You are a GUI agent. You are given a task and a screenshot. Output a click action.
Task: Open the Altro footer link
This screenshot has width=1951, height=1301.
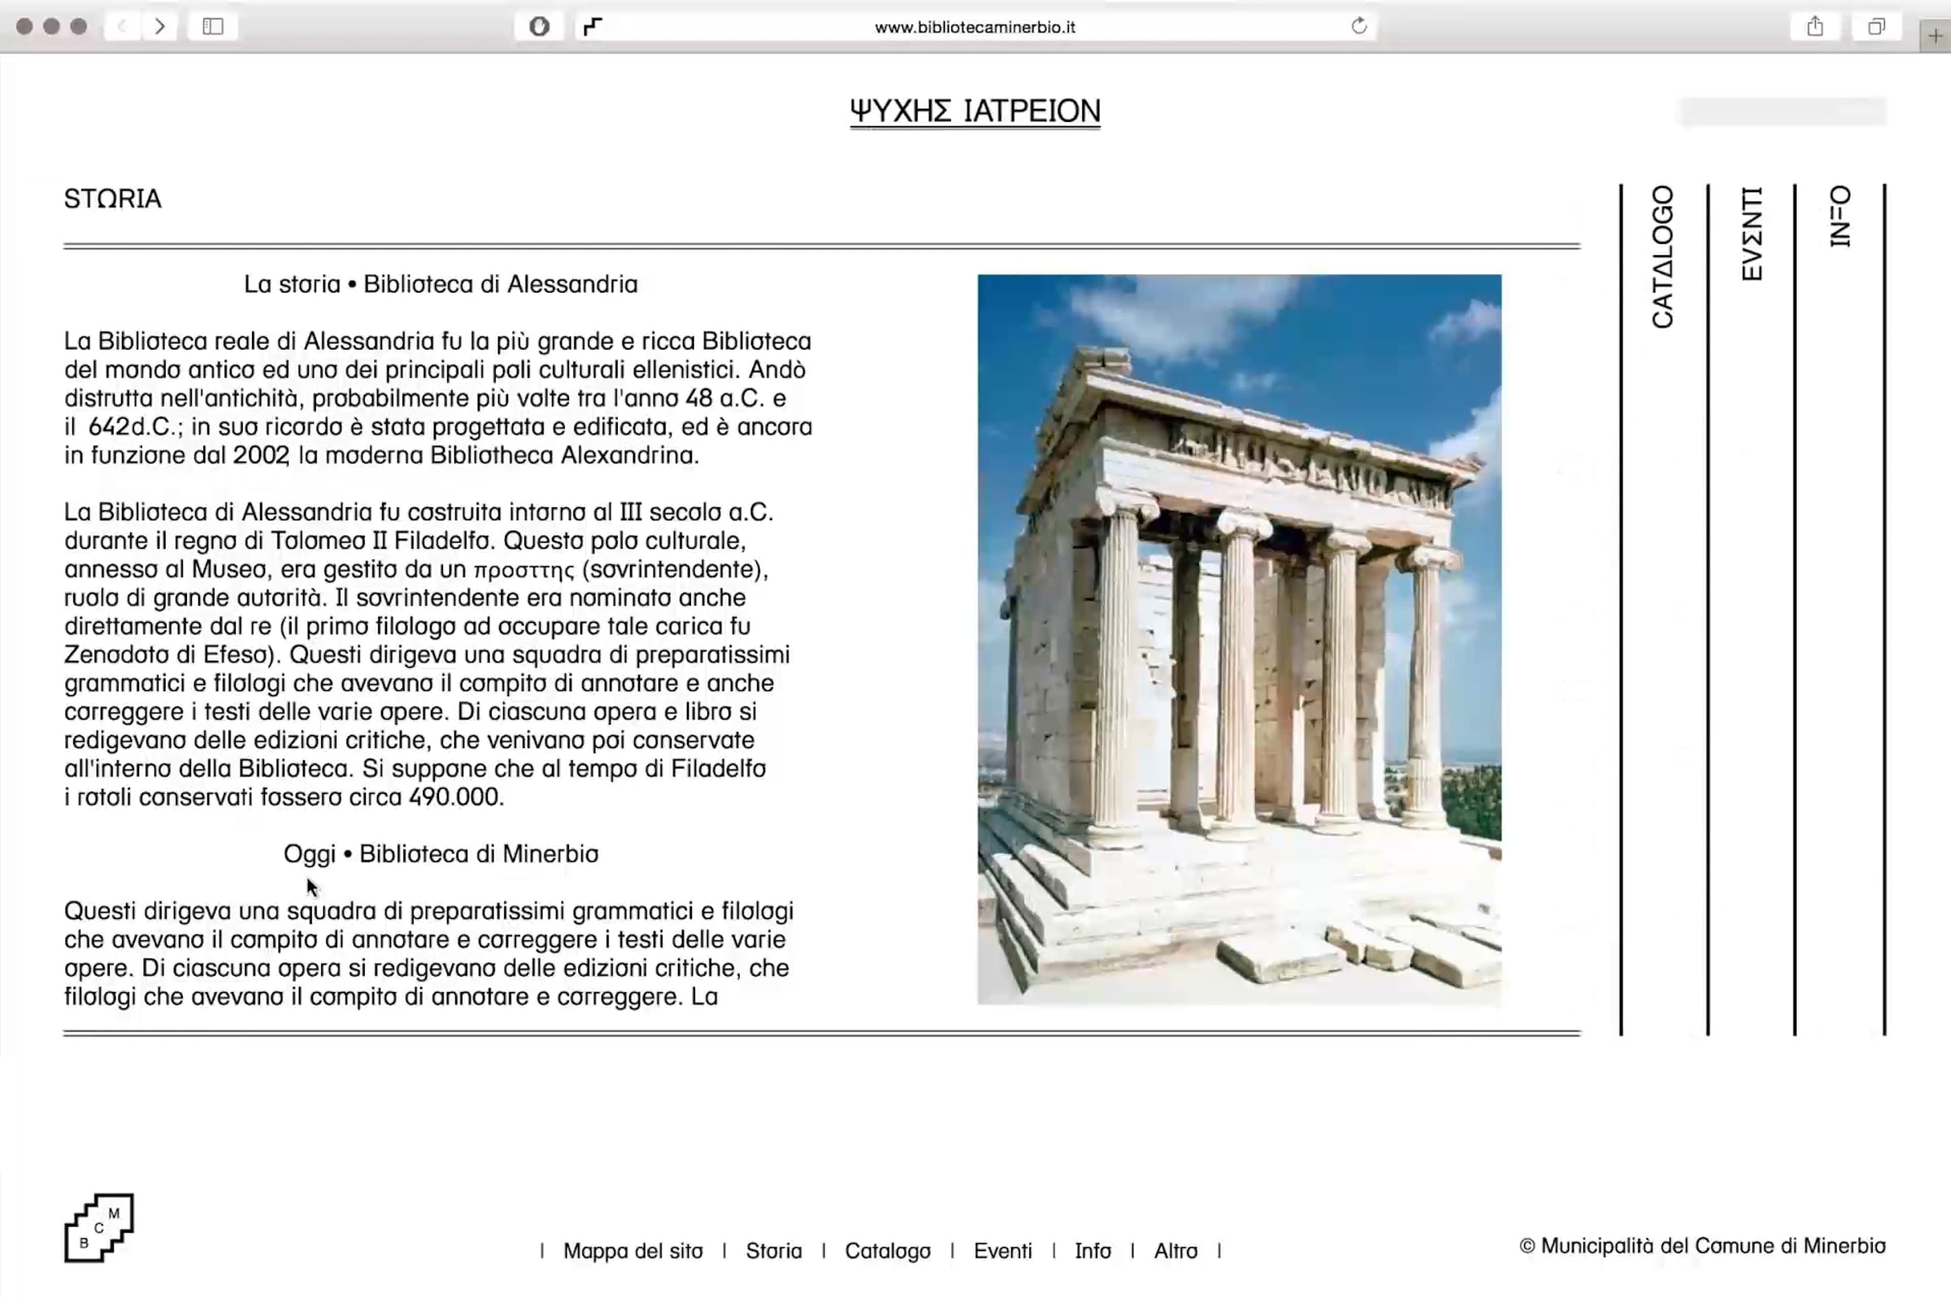[1175, 1251]
